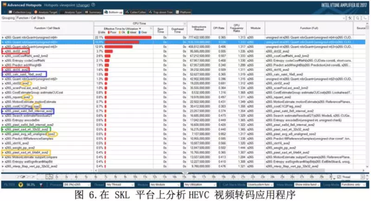Select the x265::Predict::addWeightBi function row
The width and height of the screenshot is (371, 201).
[x=183, y=65]
